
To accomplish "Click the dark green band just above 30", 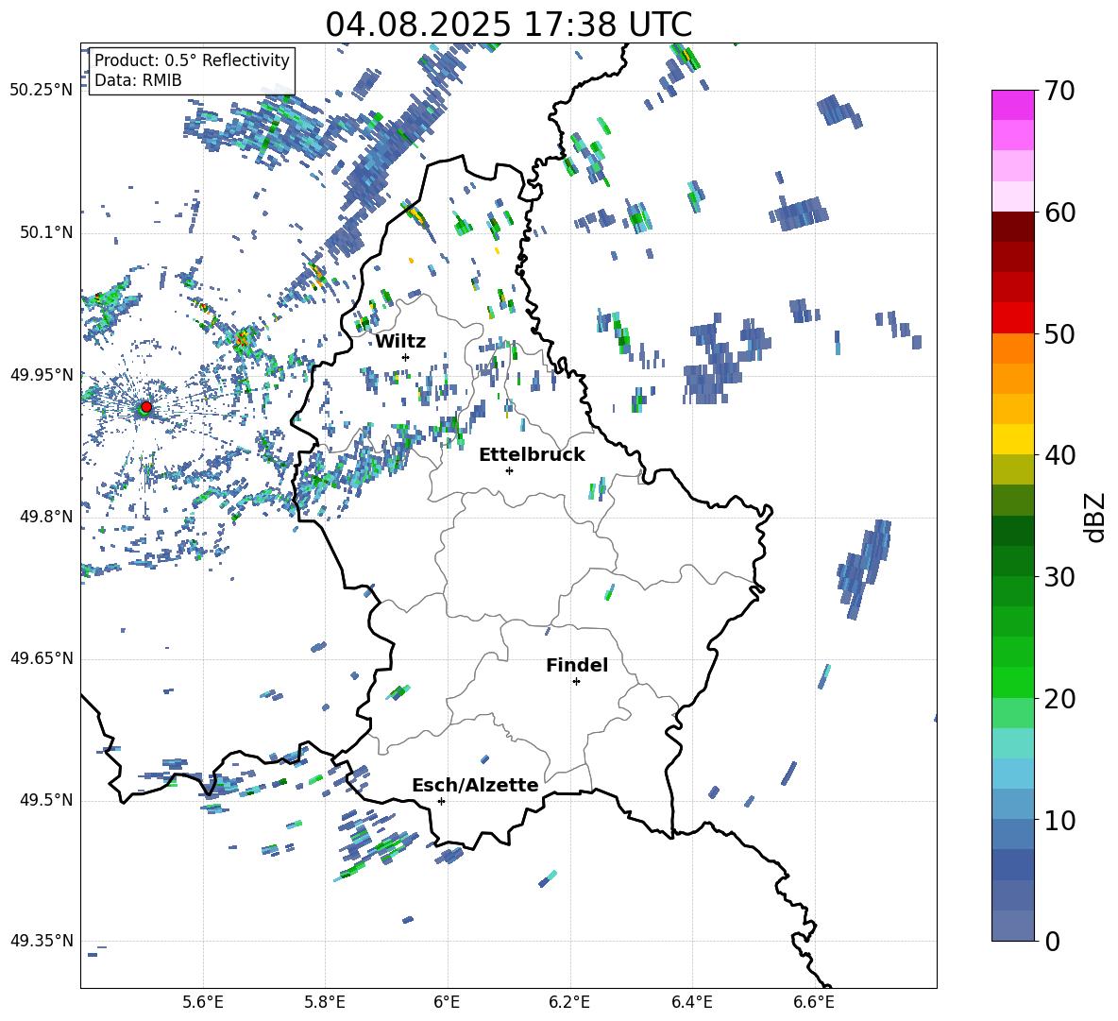I will 1013,561.
